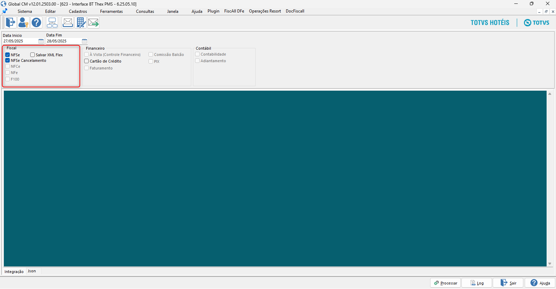Toggle the F100 checkbox

[x=7, y=79]
